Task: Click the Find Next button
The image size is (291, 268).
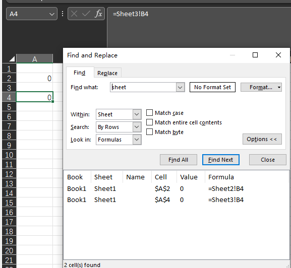Action: click(221, 160)
